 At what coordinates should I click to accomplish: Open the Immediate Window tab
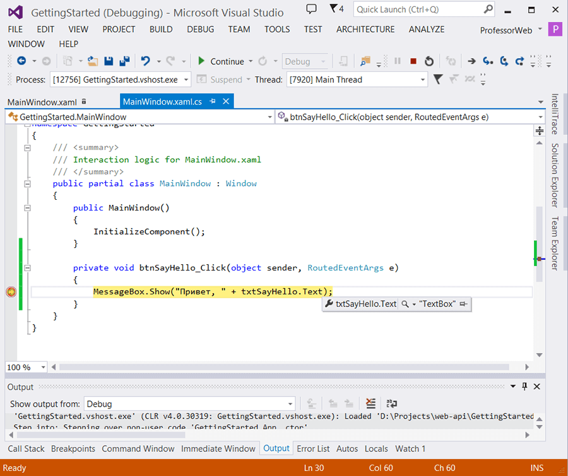pyautogui.click(x=218, y=448)
